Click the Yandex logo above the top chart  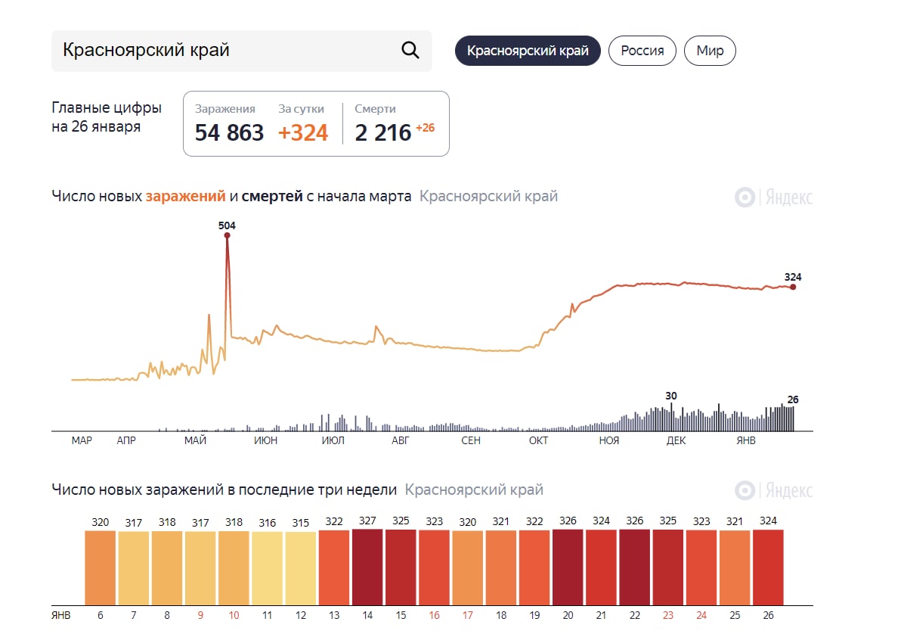(x=774, y=197)
